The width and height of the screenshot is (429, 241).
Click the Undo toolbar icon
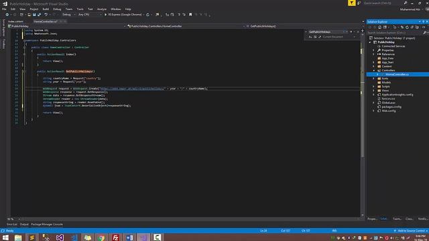point(46,15)
